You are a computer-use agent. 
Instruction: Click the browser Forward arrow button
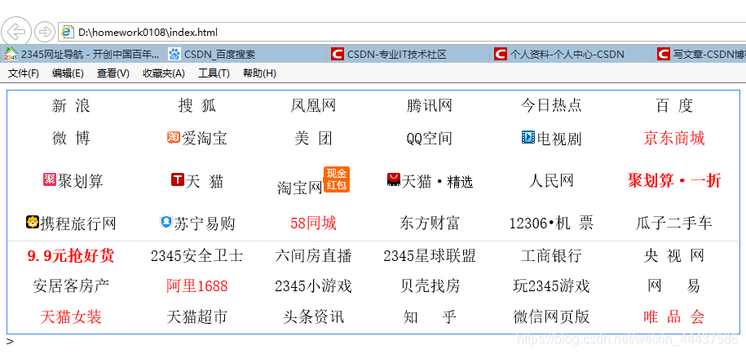45,32
